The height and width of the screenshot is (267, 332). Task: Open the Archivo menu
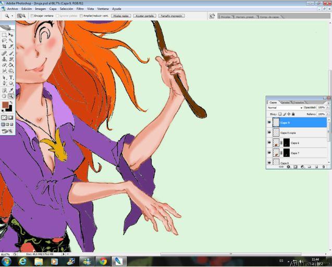[x=13, y=9]
